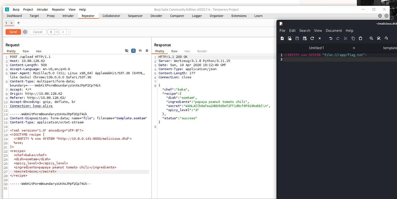Click Go to line icon in editor

[386, 38]
